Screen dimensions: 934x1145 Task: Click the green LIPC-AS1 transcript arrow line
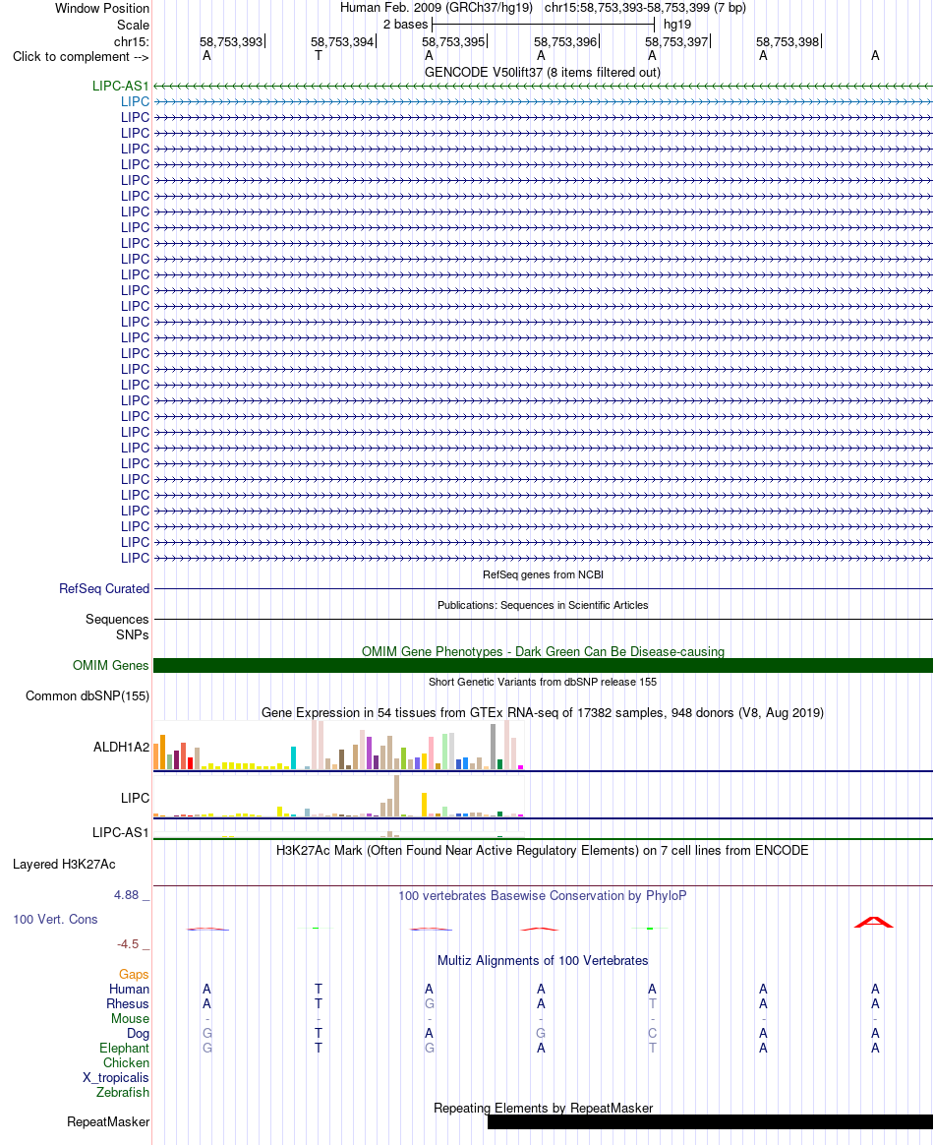pyautogui.click(x=543, y=87)
